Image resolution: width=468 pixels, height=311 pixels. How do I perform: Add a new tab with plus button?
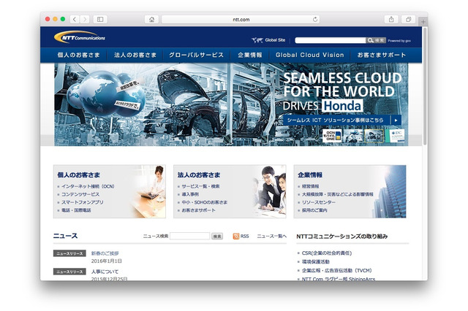(423, 22)
